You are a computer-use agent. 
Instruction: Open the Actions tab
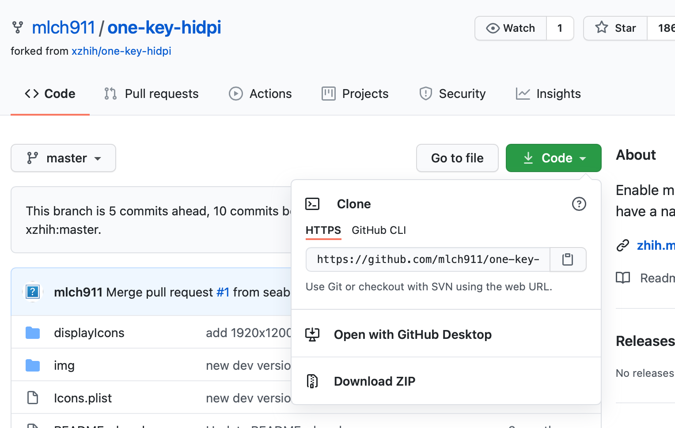click(260, 94)
